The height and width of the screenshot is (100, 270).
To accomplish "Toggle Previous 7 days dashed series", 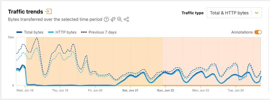I will (x=99, y=32).
